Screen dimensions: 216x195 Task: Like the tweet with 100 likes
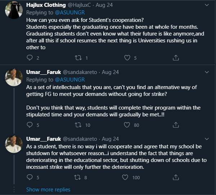coord(125,177)
